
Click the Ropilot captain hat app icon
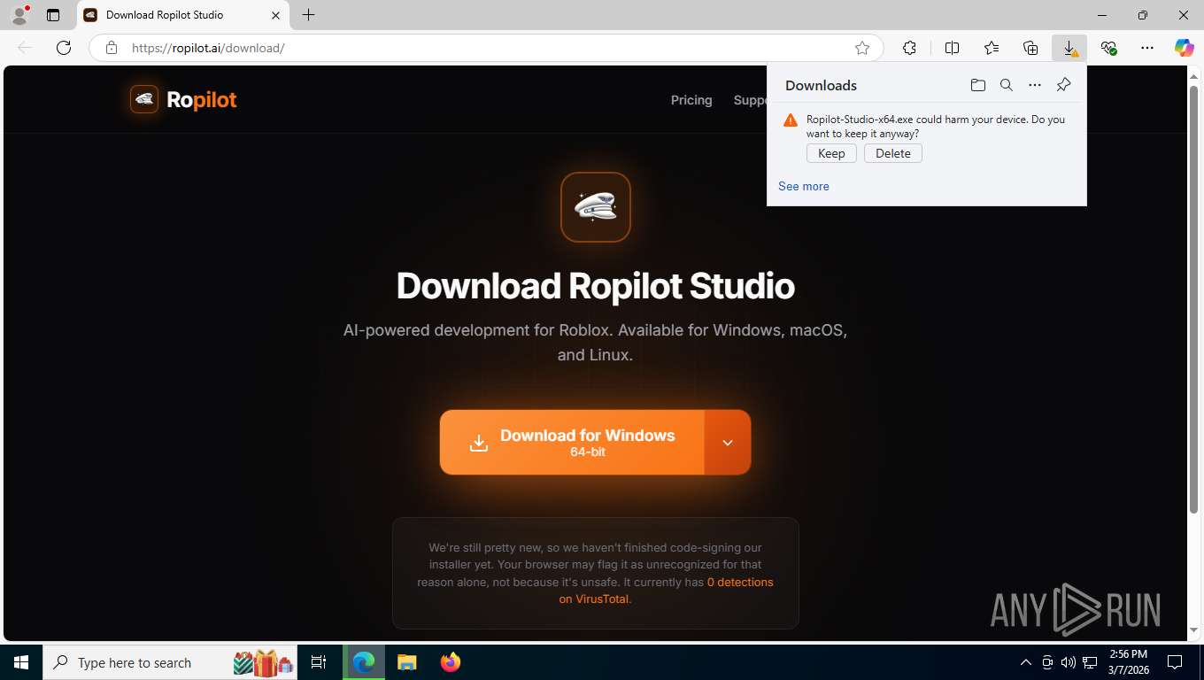(596, 207)
